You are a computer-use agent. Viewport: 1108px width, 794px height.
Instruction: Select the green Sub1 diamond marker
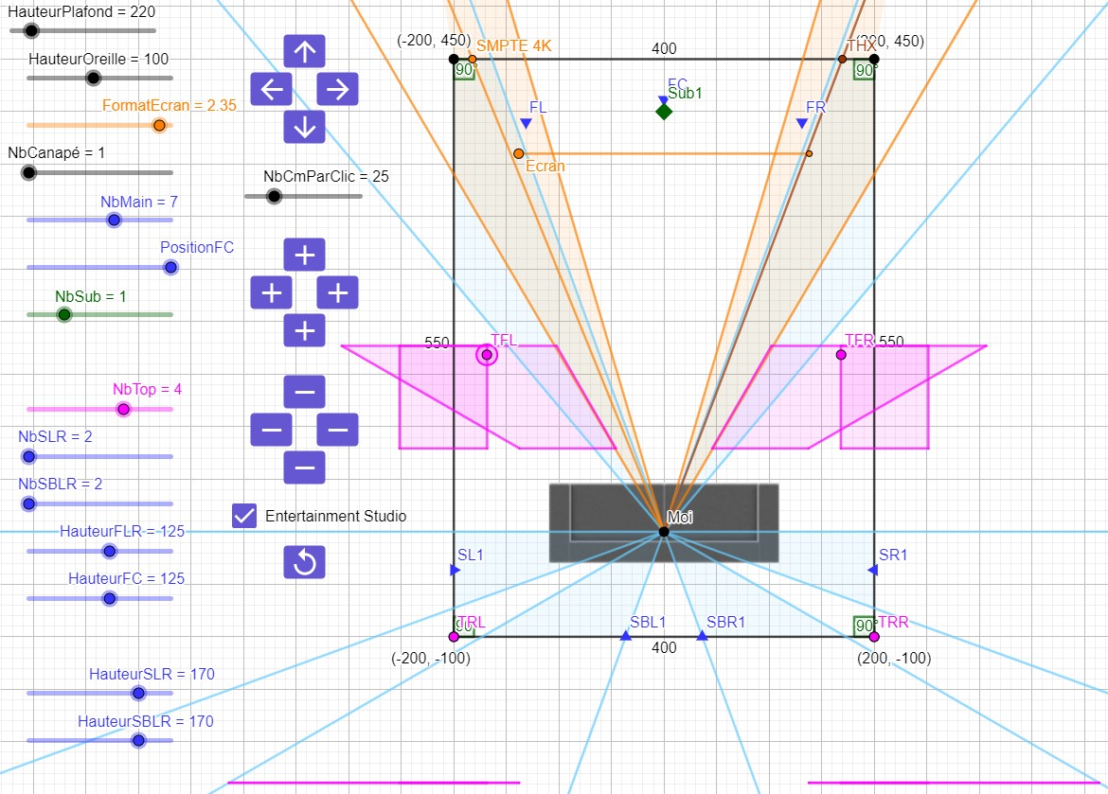664,112
